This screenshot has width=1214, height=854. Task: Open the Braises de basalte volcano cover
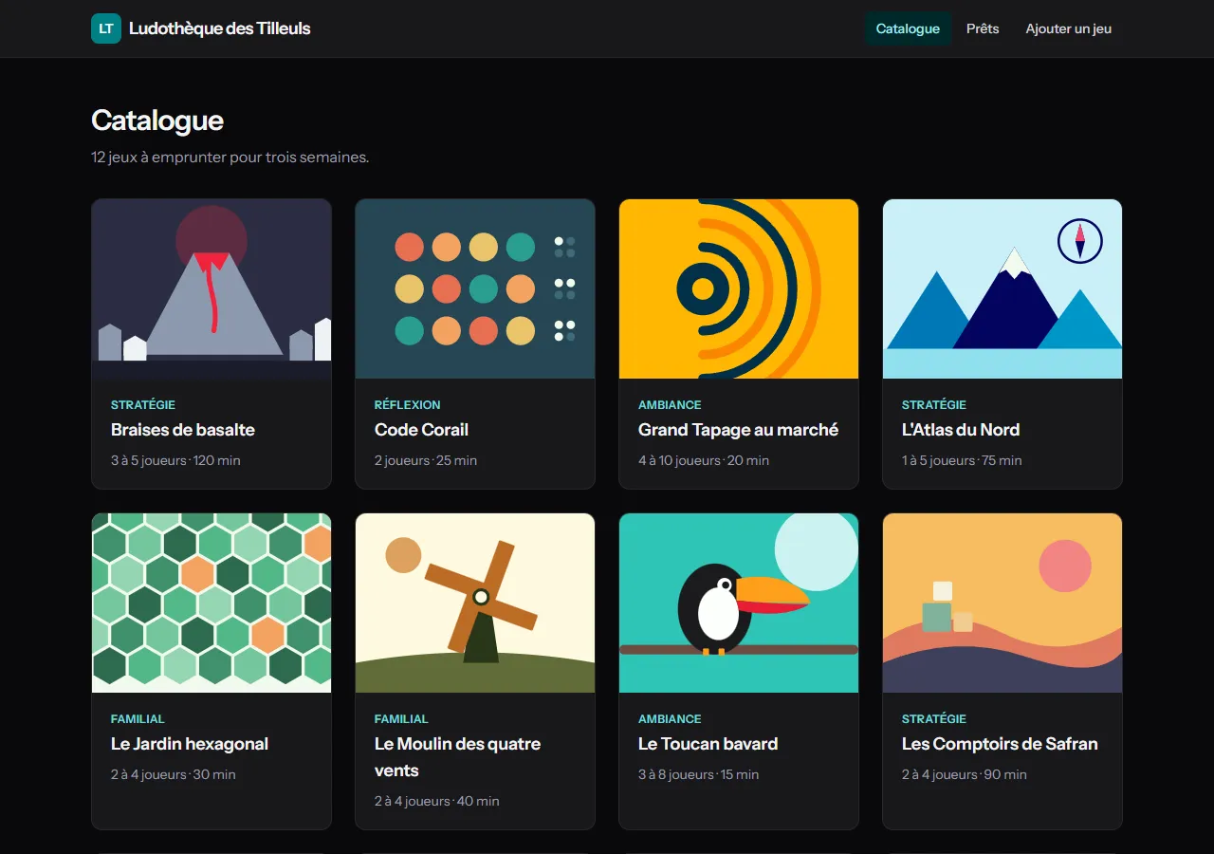pyautogui.click(x=212, y=288)
